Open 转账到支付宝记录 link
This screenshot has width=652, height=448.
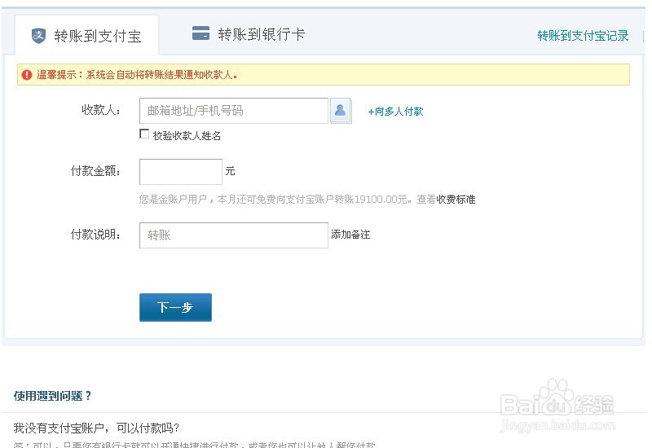coord(583,36)
